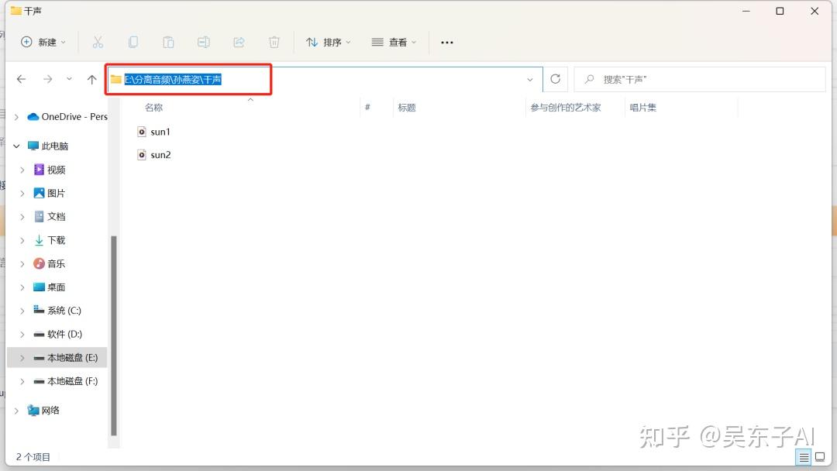
Task: Expand the 视频 tree node
Action: pos(22,170)
